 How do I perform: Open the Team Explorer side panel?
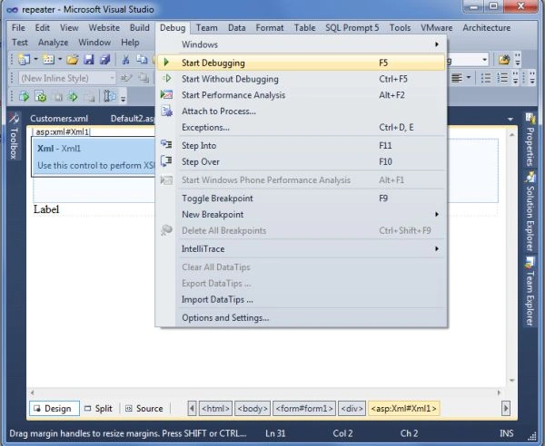530,291
